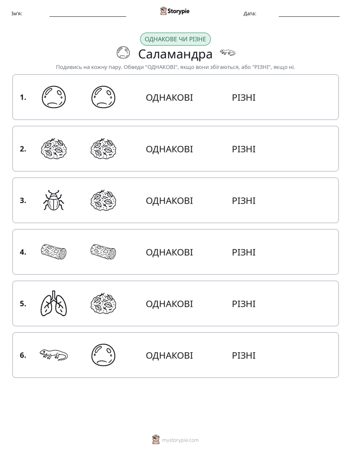
Task: Click the bubble icon in row 6
Action: 103,355
